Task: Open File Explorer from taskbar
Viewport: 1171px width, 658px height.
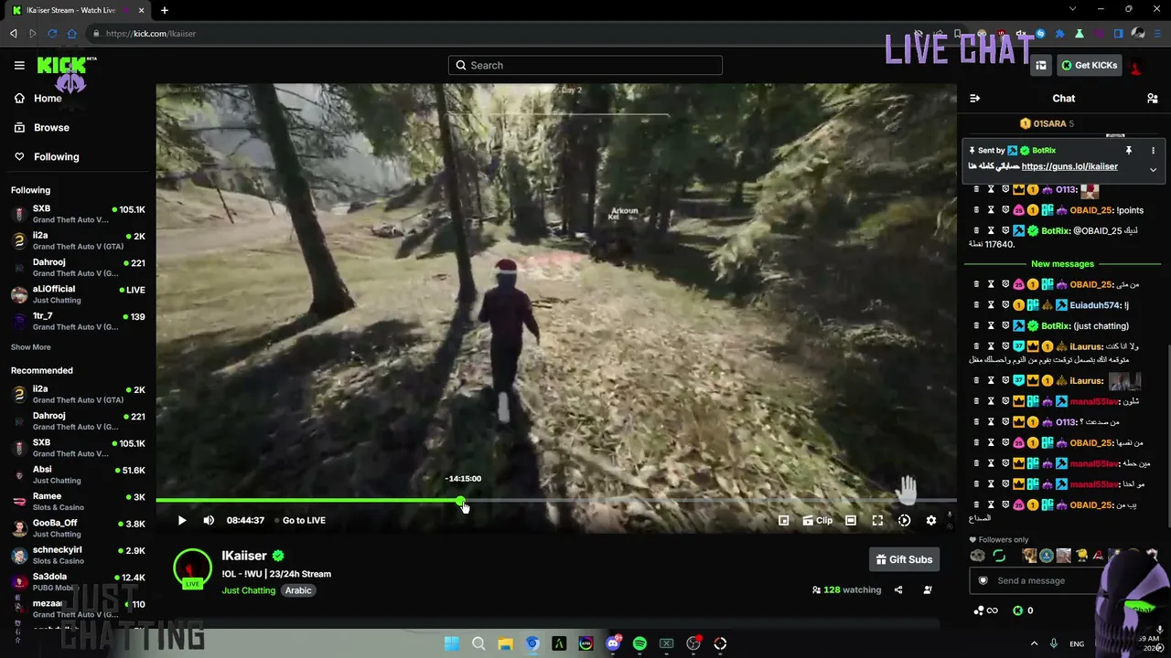Action: (505, 644)
